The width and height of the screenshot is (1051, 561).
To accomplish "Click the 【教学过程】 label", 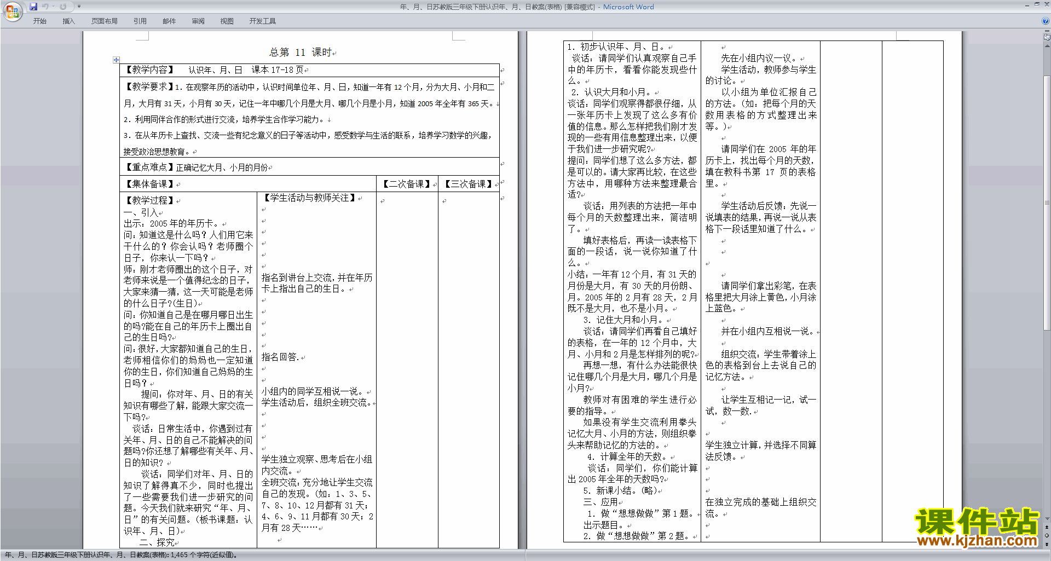I will click(149, 201).
